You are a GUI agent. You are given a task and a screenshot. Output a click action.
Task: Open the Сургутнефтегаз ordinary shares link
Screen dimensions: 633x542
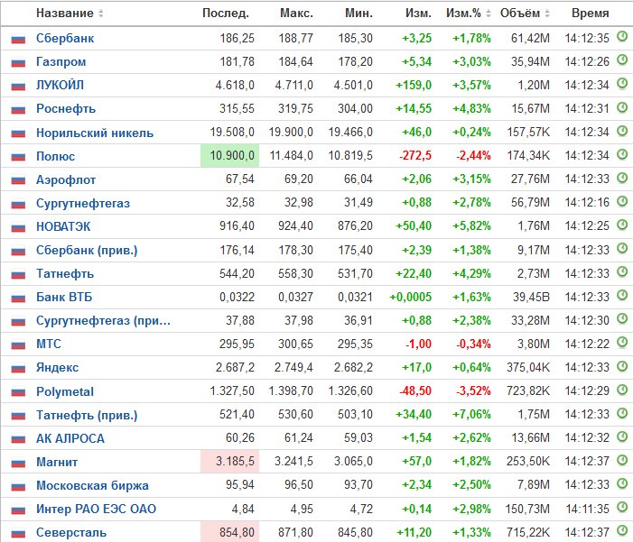tap(83, 203)
